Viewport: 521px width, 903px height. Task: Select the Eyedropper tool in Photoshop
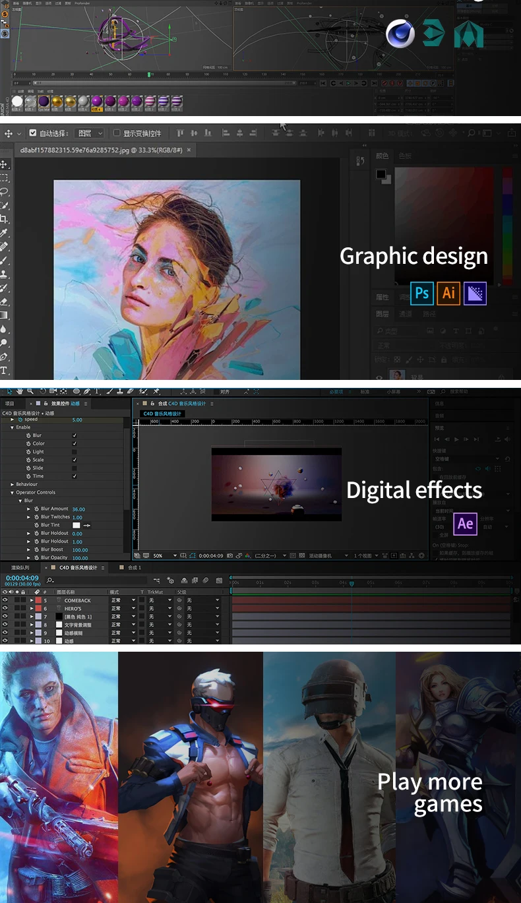click(4, 233)
